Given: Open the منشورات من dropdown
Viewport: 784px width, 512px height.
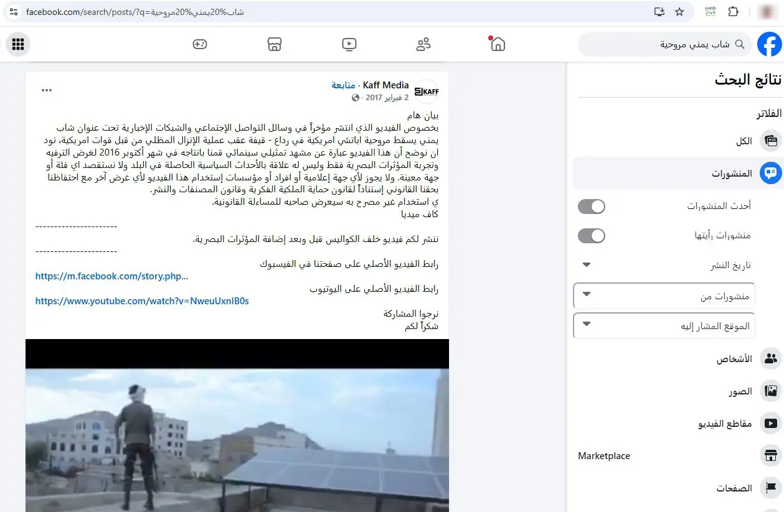Looking at the screenshot, I should tap(664, 296).
